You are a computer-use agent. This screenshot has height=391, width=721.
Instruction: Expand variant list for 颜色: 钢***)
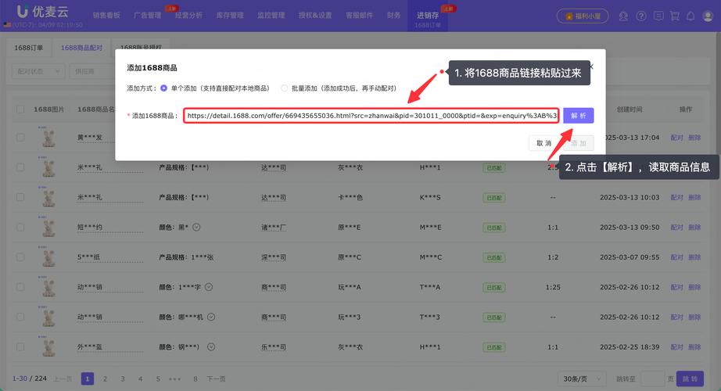pyautogui.click(x=211, y=347)
